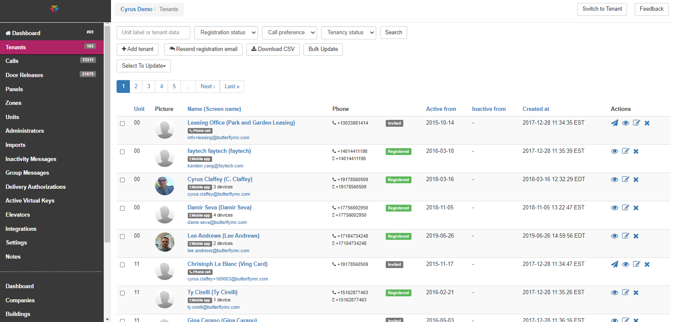Image resolution: width=675 pixels, height=322 pixels.
Task: Click the ButterflyMX logo in sidebar
Action: (x=54, y=9)
